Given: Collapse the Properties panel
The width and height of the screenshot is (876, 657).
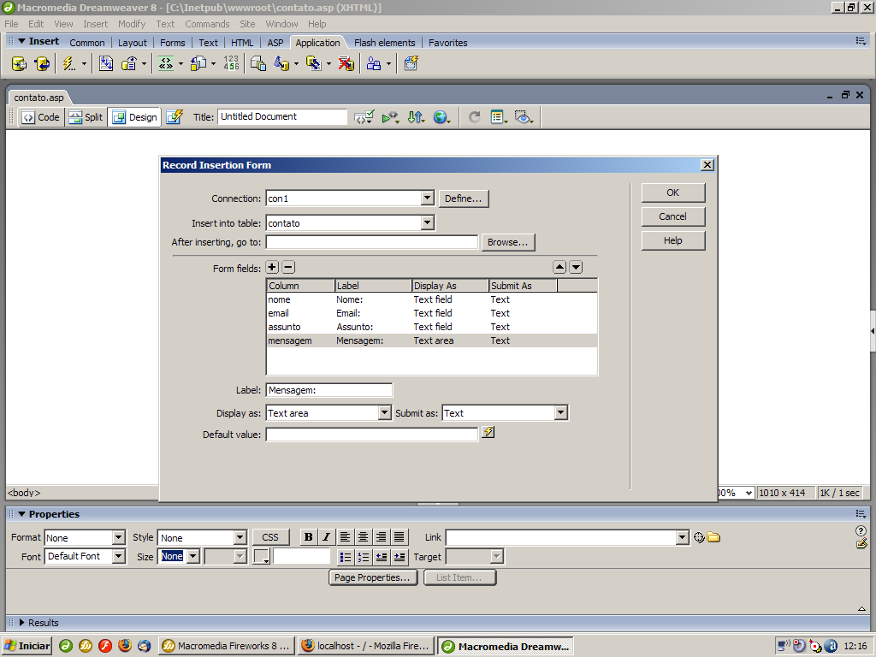Looking at the screenshot, I should pos(22,514).
